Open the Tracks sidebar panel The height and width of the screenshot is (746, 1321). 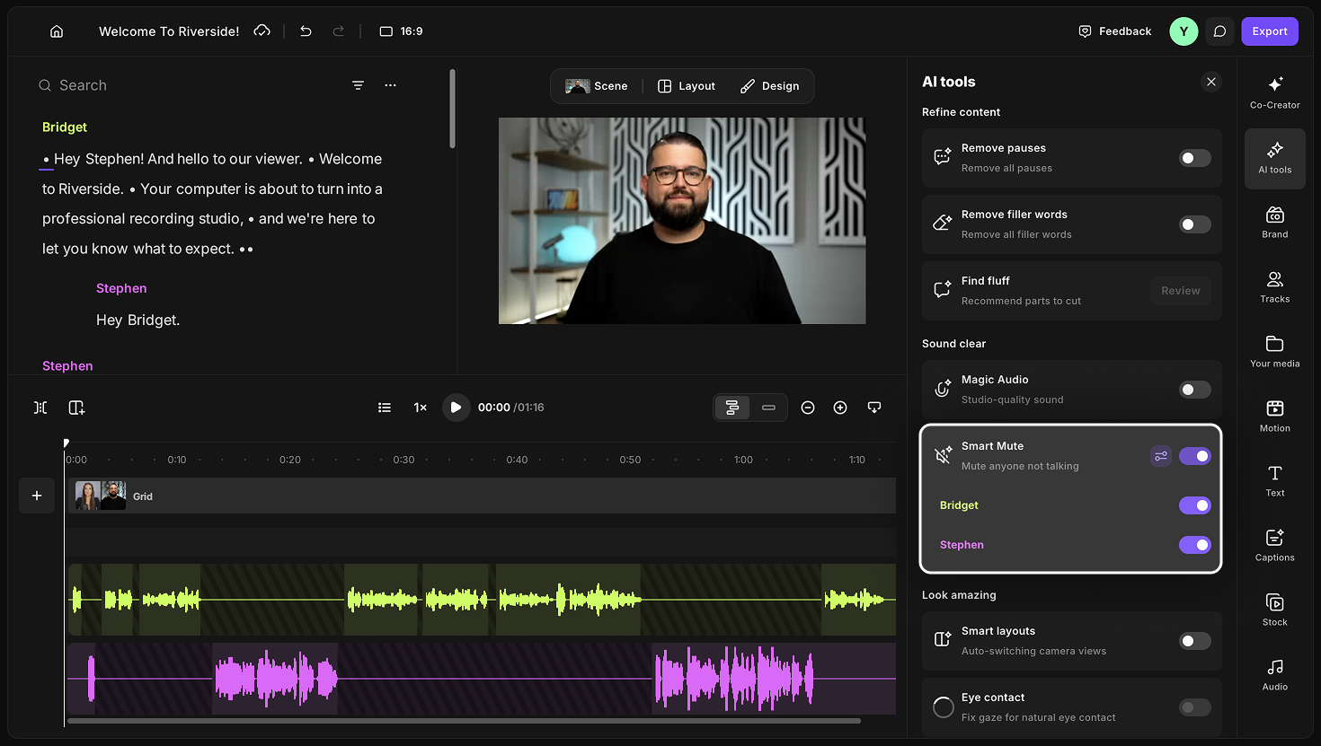[1274, 287]
